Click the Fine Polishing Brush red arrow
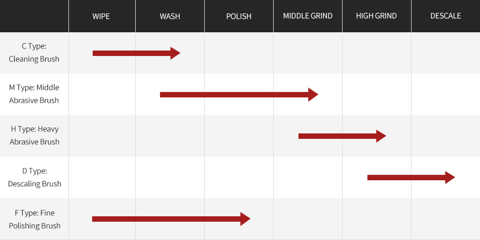The height and width of the screenshot is (240, 480). pyautogui.click(x=170, y=219)
